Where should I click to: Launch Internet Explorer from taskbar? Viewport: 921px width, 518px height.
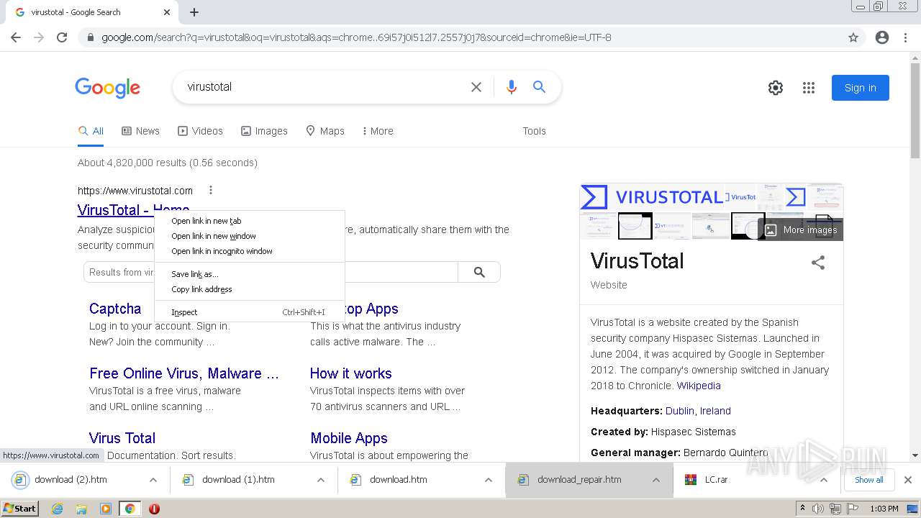[x=57, y=509]
